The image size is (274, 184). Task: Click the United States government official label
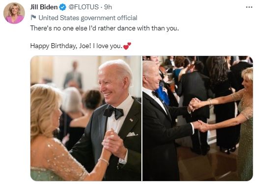pyautogui.click(x=88, y=18)
